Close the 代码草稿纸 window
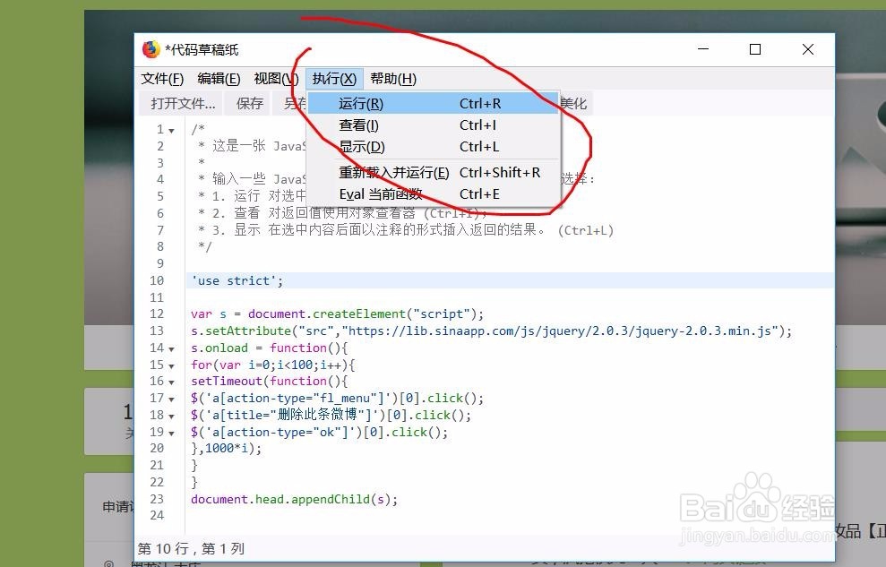Viewport: 886px width, 567px height. pos(808,49)
